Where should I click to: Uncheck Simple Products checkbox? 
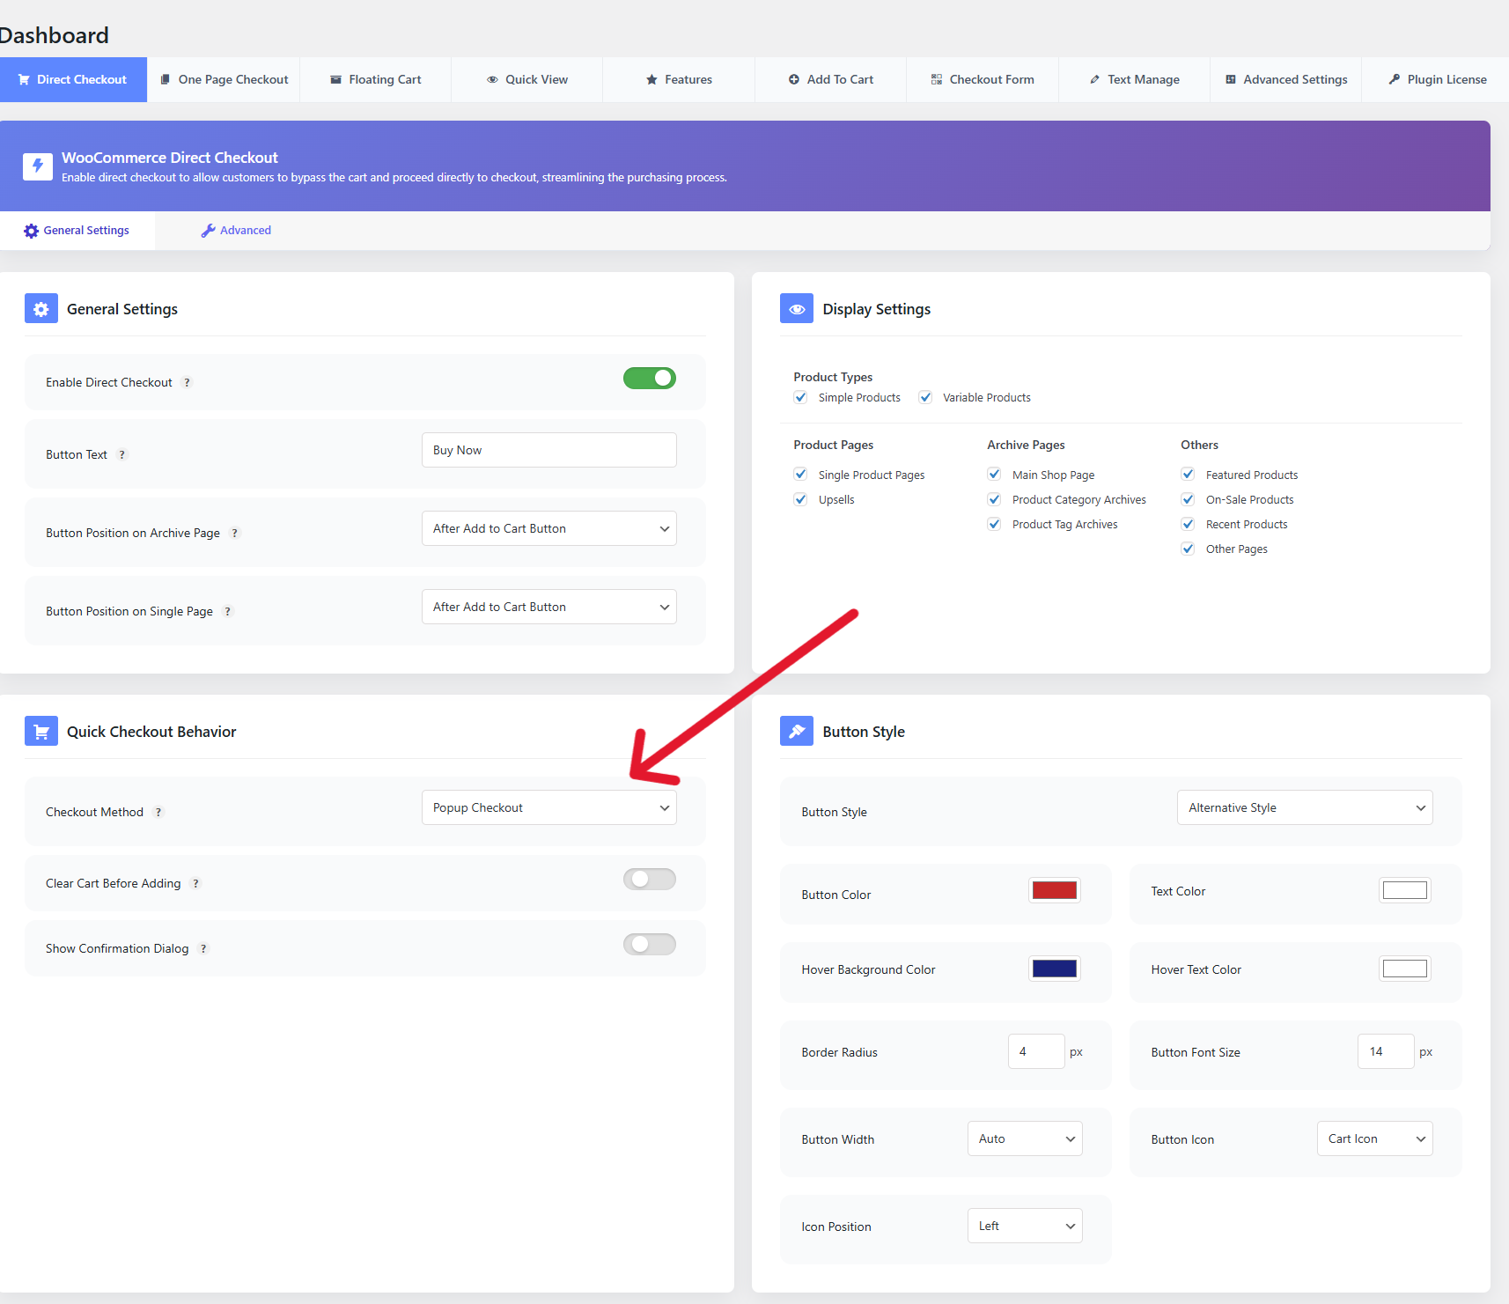[800, 397]
